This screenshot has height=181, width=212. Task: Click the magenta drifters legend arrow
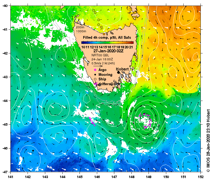96,84
